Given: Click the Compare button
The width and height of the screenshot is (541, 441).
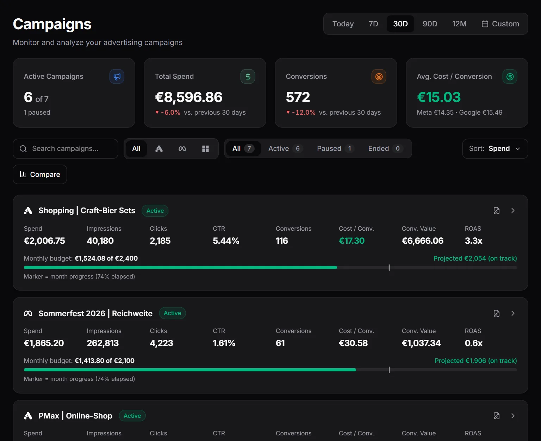Looking at the screenshot, I should point(40,174).
